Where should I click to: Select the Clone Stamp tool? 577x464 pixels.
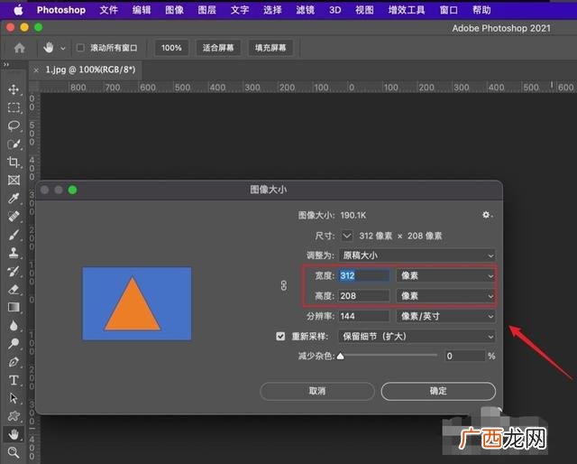point(14,253)
